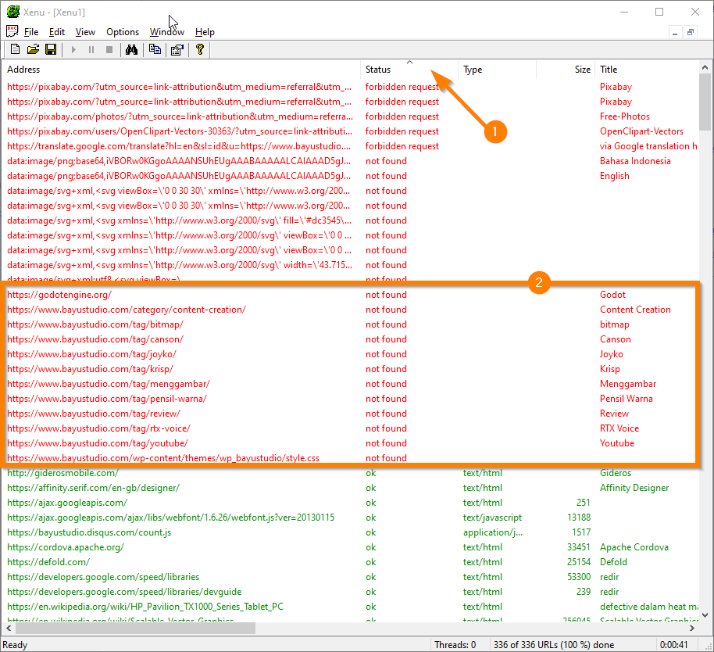This screenshot has width=714, height=652.
Task: Select the webfont.js?ver=20130115 address row
Action: (351, 518)
